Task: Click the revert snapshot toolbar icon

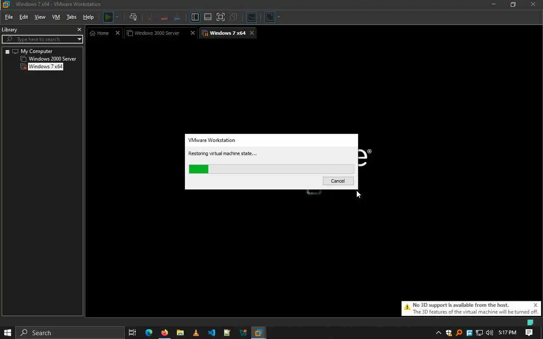Action: tap(164, 17)
